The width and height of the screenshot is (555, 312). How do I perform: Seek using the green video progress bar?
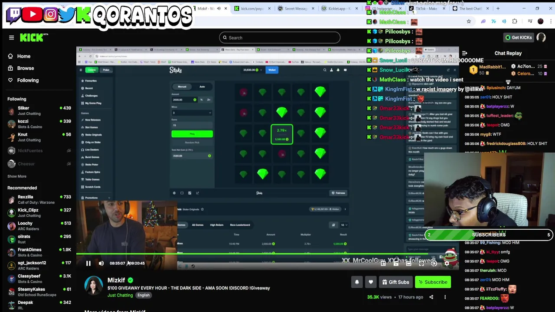268,254
